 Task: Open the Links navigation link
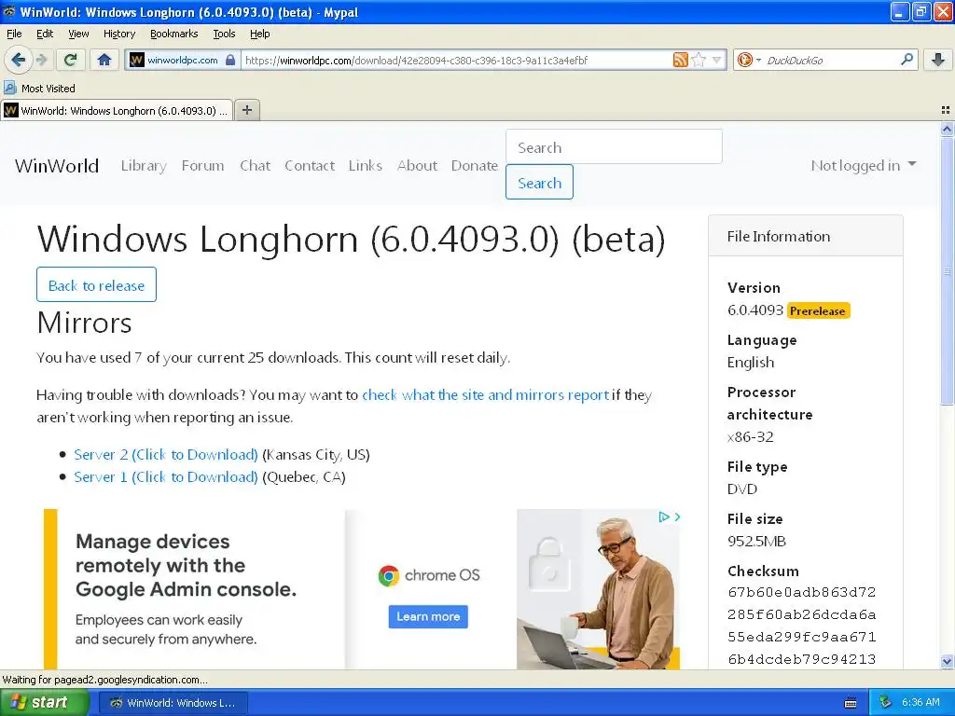click(x=366, y=166)
